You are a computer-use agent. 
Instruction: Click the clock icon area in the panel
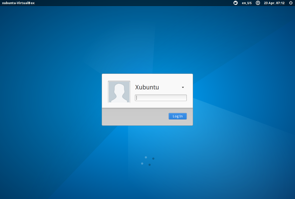coord(274,3)
